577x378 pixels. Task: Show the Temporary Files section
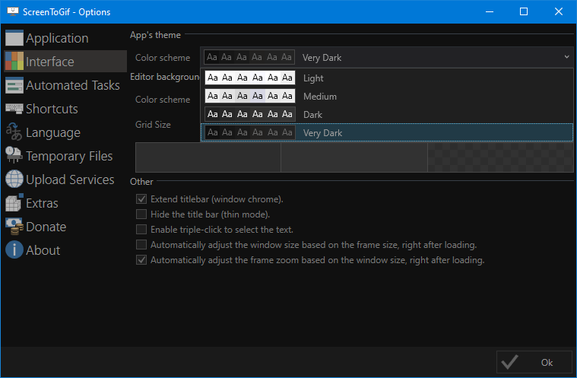click(65, 156)
